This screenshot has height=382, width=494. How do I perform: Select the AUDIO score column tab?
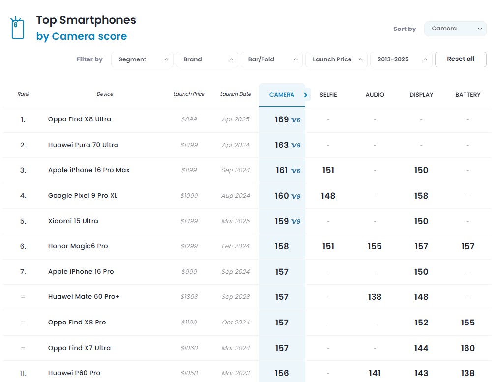(375, 95)
